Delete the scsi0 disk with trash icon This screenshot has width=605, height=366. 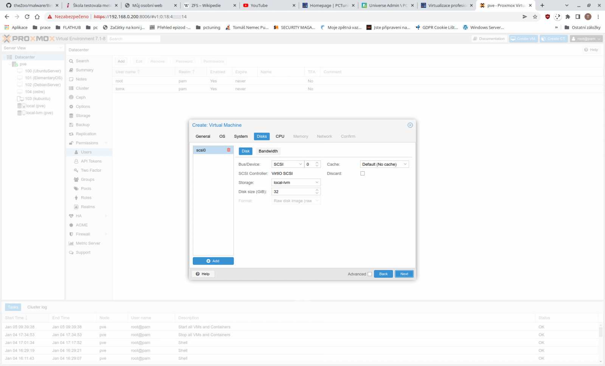tap(228, 150)
